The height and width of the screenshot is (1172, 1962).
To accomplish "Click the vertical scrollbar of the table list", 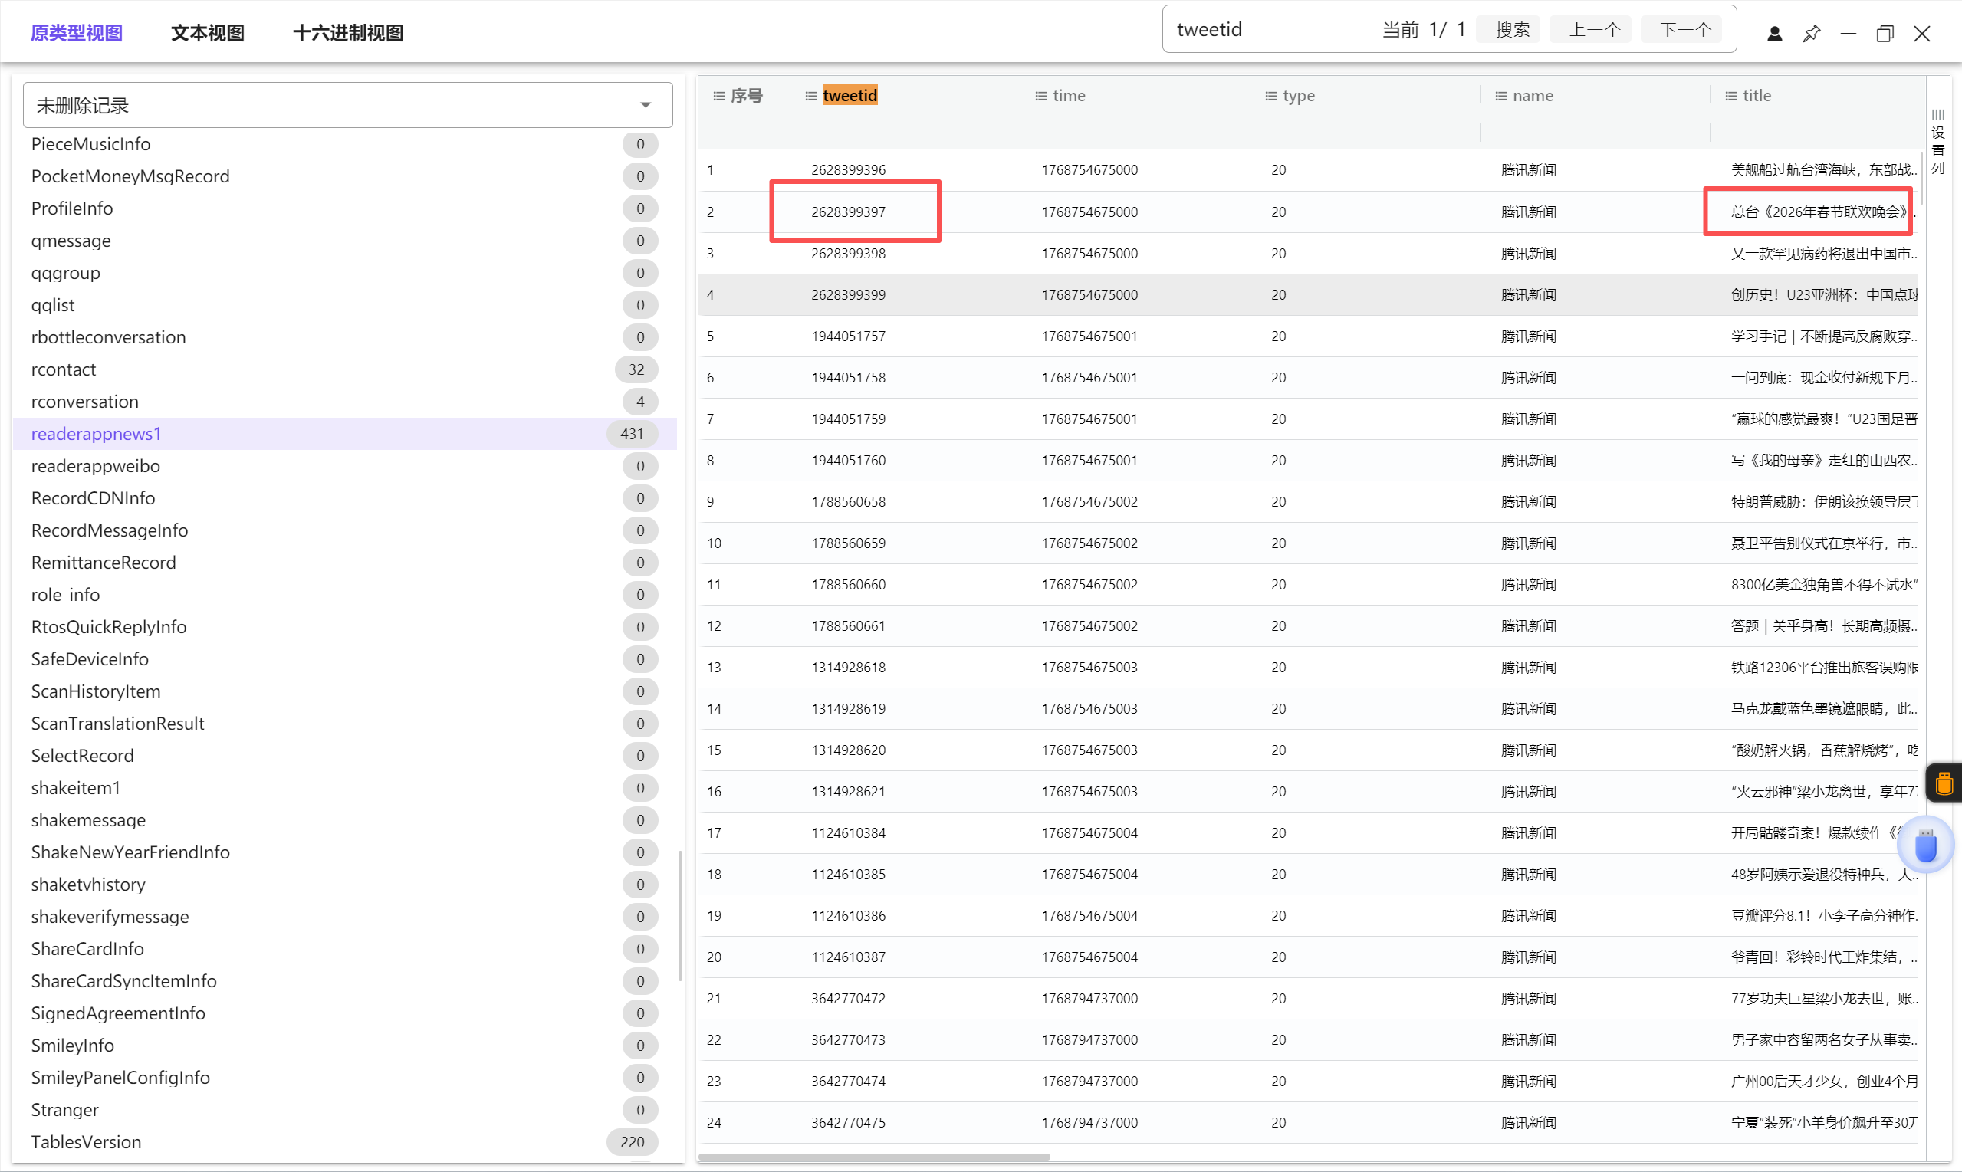I will click(680, 914).
